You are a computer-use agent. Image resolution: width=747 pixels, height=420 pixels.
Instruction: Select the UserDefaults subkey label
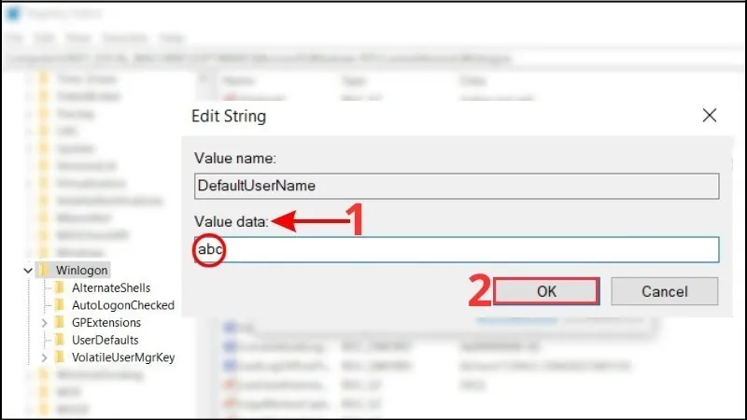(x=105, y=340)
